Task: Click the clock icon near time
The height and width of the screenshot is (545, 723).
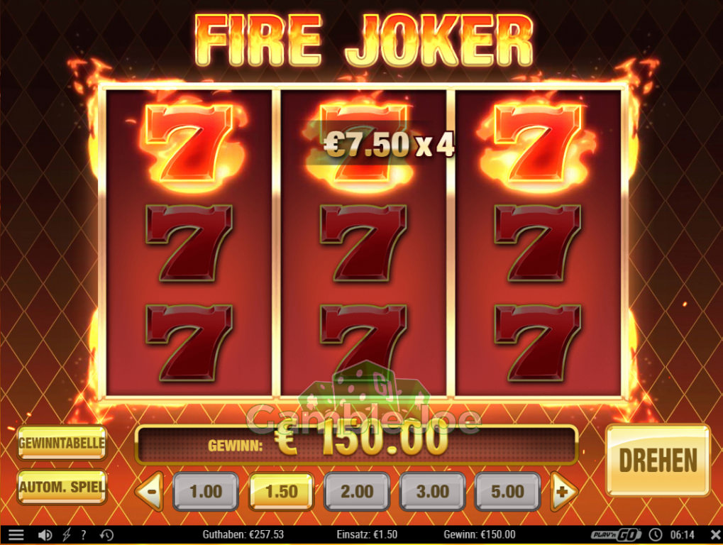Action: [x=655, y=535]
